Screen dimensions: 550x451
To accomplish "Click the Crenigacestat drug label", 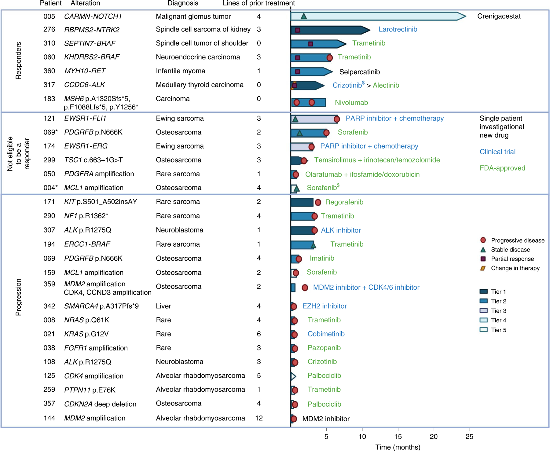I will coord(499,16).
